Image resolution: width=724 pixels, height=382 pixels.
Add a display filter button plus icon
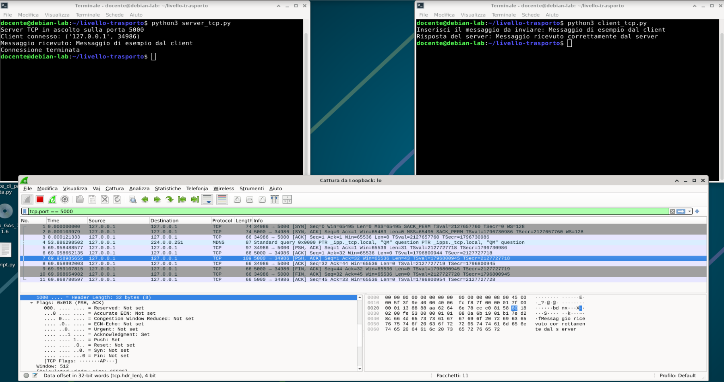click(697, 211)
